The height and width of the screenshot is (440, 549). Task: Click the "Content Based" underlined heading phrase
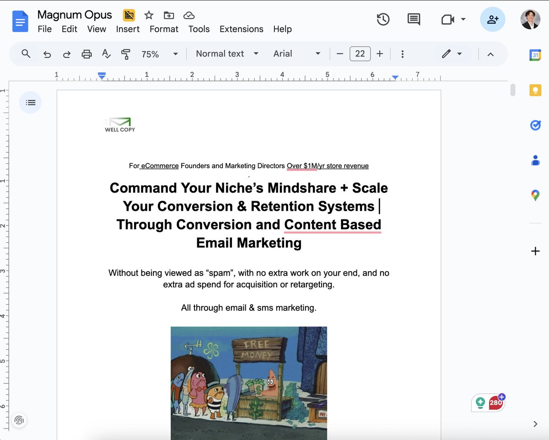pyautogui.click(x=333, y=225)
